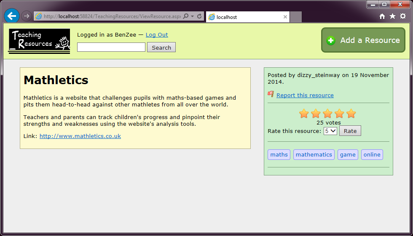Open browser tools gear icon
This screenshot has width=413, height=236.
[x=403, y=16]
